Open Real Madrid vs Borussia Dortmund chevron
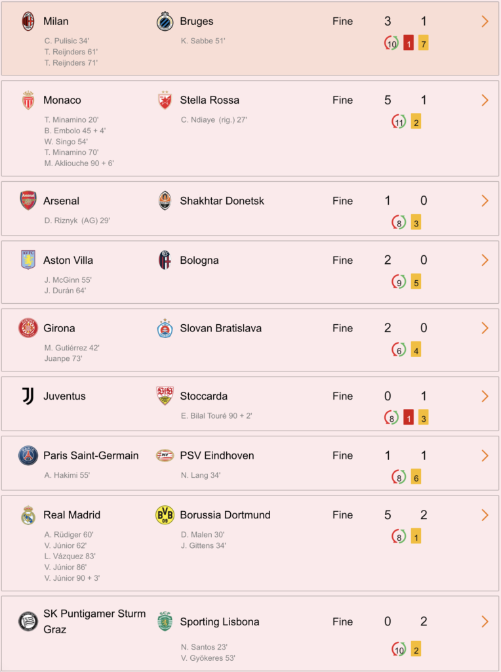This screenshot has height=672, width=501. tap(485, 515)
